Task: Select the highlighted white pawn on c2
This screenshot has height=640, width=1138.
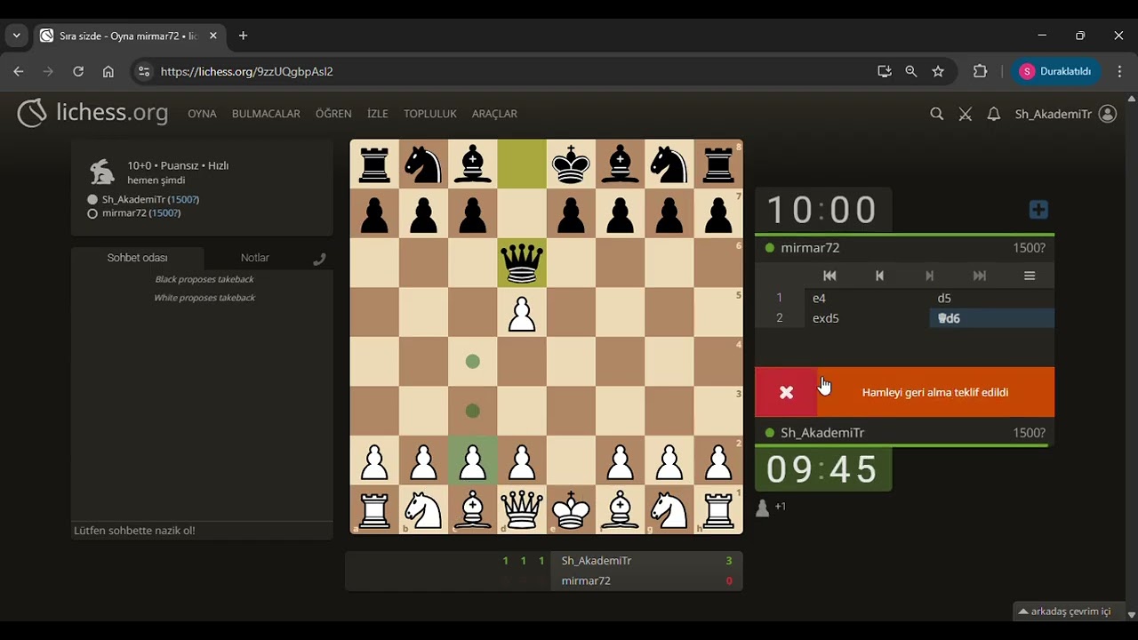Action: [473, 460]
